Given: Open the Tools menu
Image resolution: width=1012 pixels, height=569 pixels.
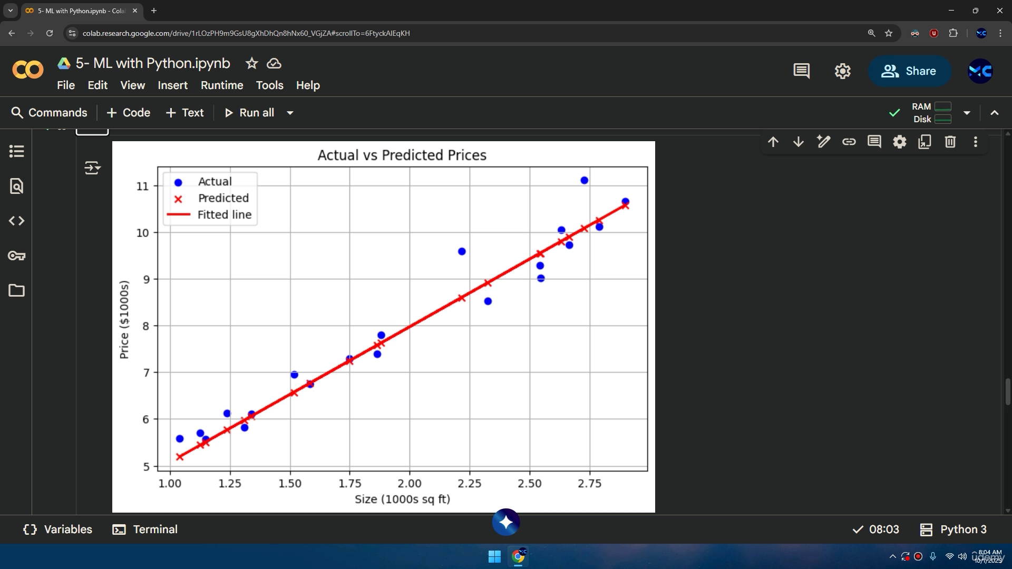Looking at the screenshot, I should pos(270,85).
